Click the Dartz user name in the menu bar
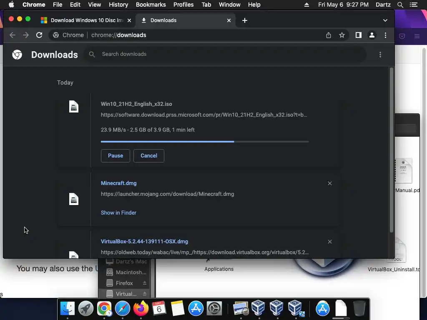 (x=383, y=5)
